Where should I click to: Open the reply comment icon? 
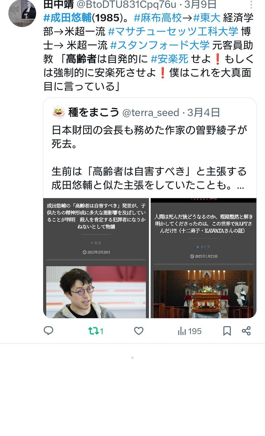click(48, 331)
